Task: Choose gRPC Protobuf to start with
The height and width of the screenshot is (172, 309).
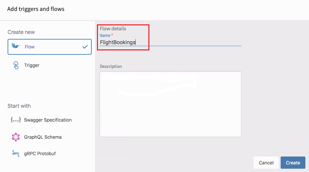Action: click(40, 154)
